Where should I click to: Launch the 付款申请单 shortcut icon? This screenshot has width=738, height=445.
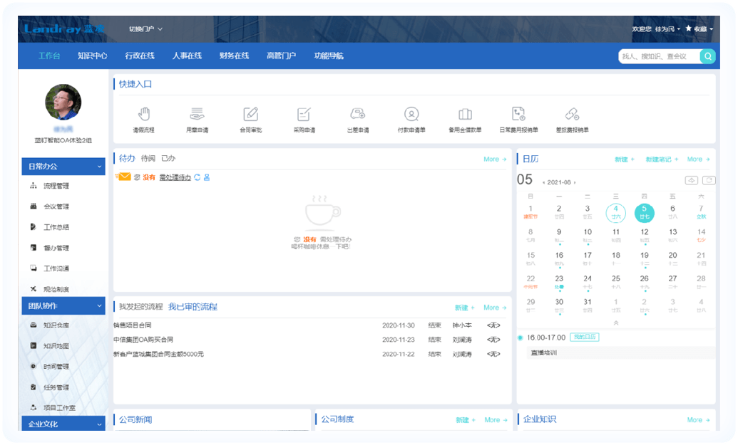coord(411,114)
